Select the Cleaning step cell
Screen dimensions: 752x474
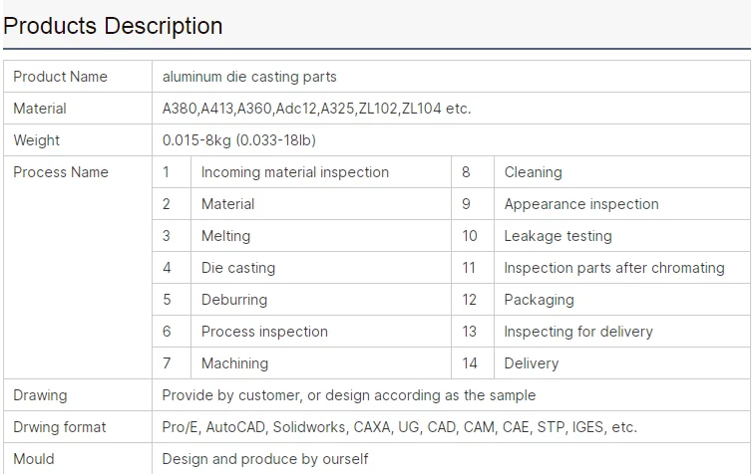[x=533, y=172]
